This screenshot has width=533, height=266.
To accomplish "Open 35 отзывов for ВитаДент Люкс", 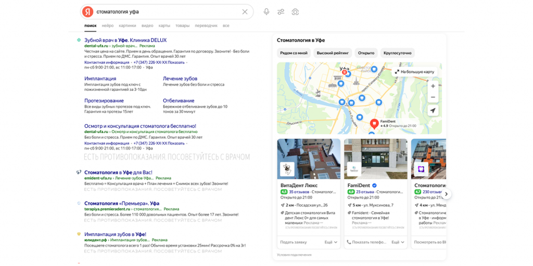I will point(299,192).
